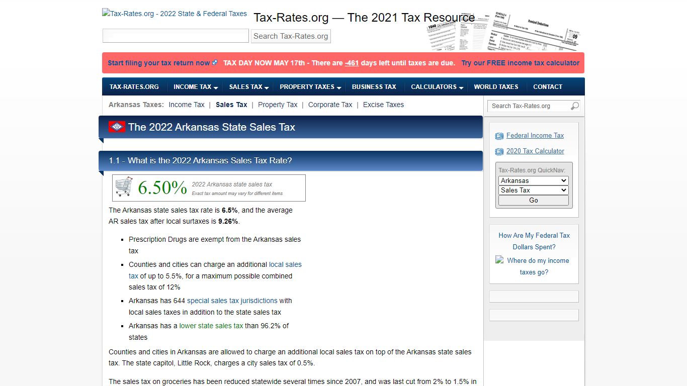Open the lower state sales tax link
The height and width of the screenshot is (386, 687).
pyautogui.click(x=211, y=326)
